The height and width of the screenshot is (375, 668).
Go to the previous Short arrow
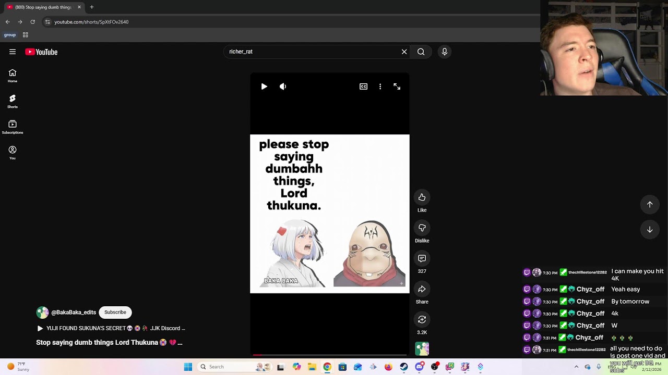tap(650, 205)
